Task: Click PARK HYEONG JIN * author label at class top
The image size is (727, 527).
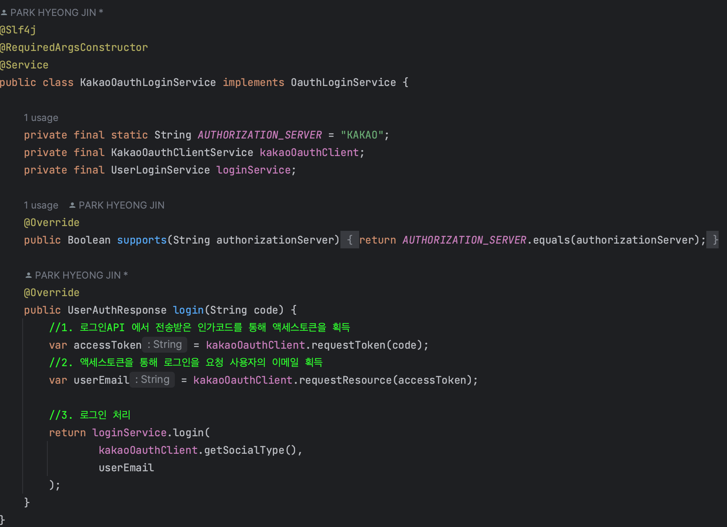Action: 57,13
